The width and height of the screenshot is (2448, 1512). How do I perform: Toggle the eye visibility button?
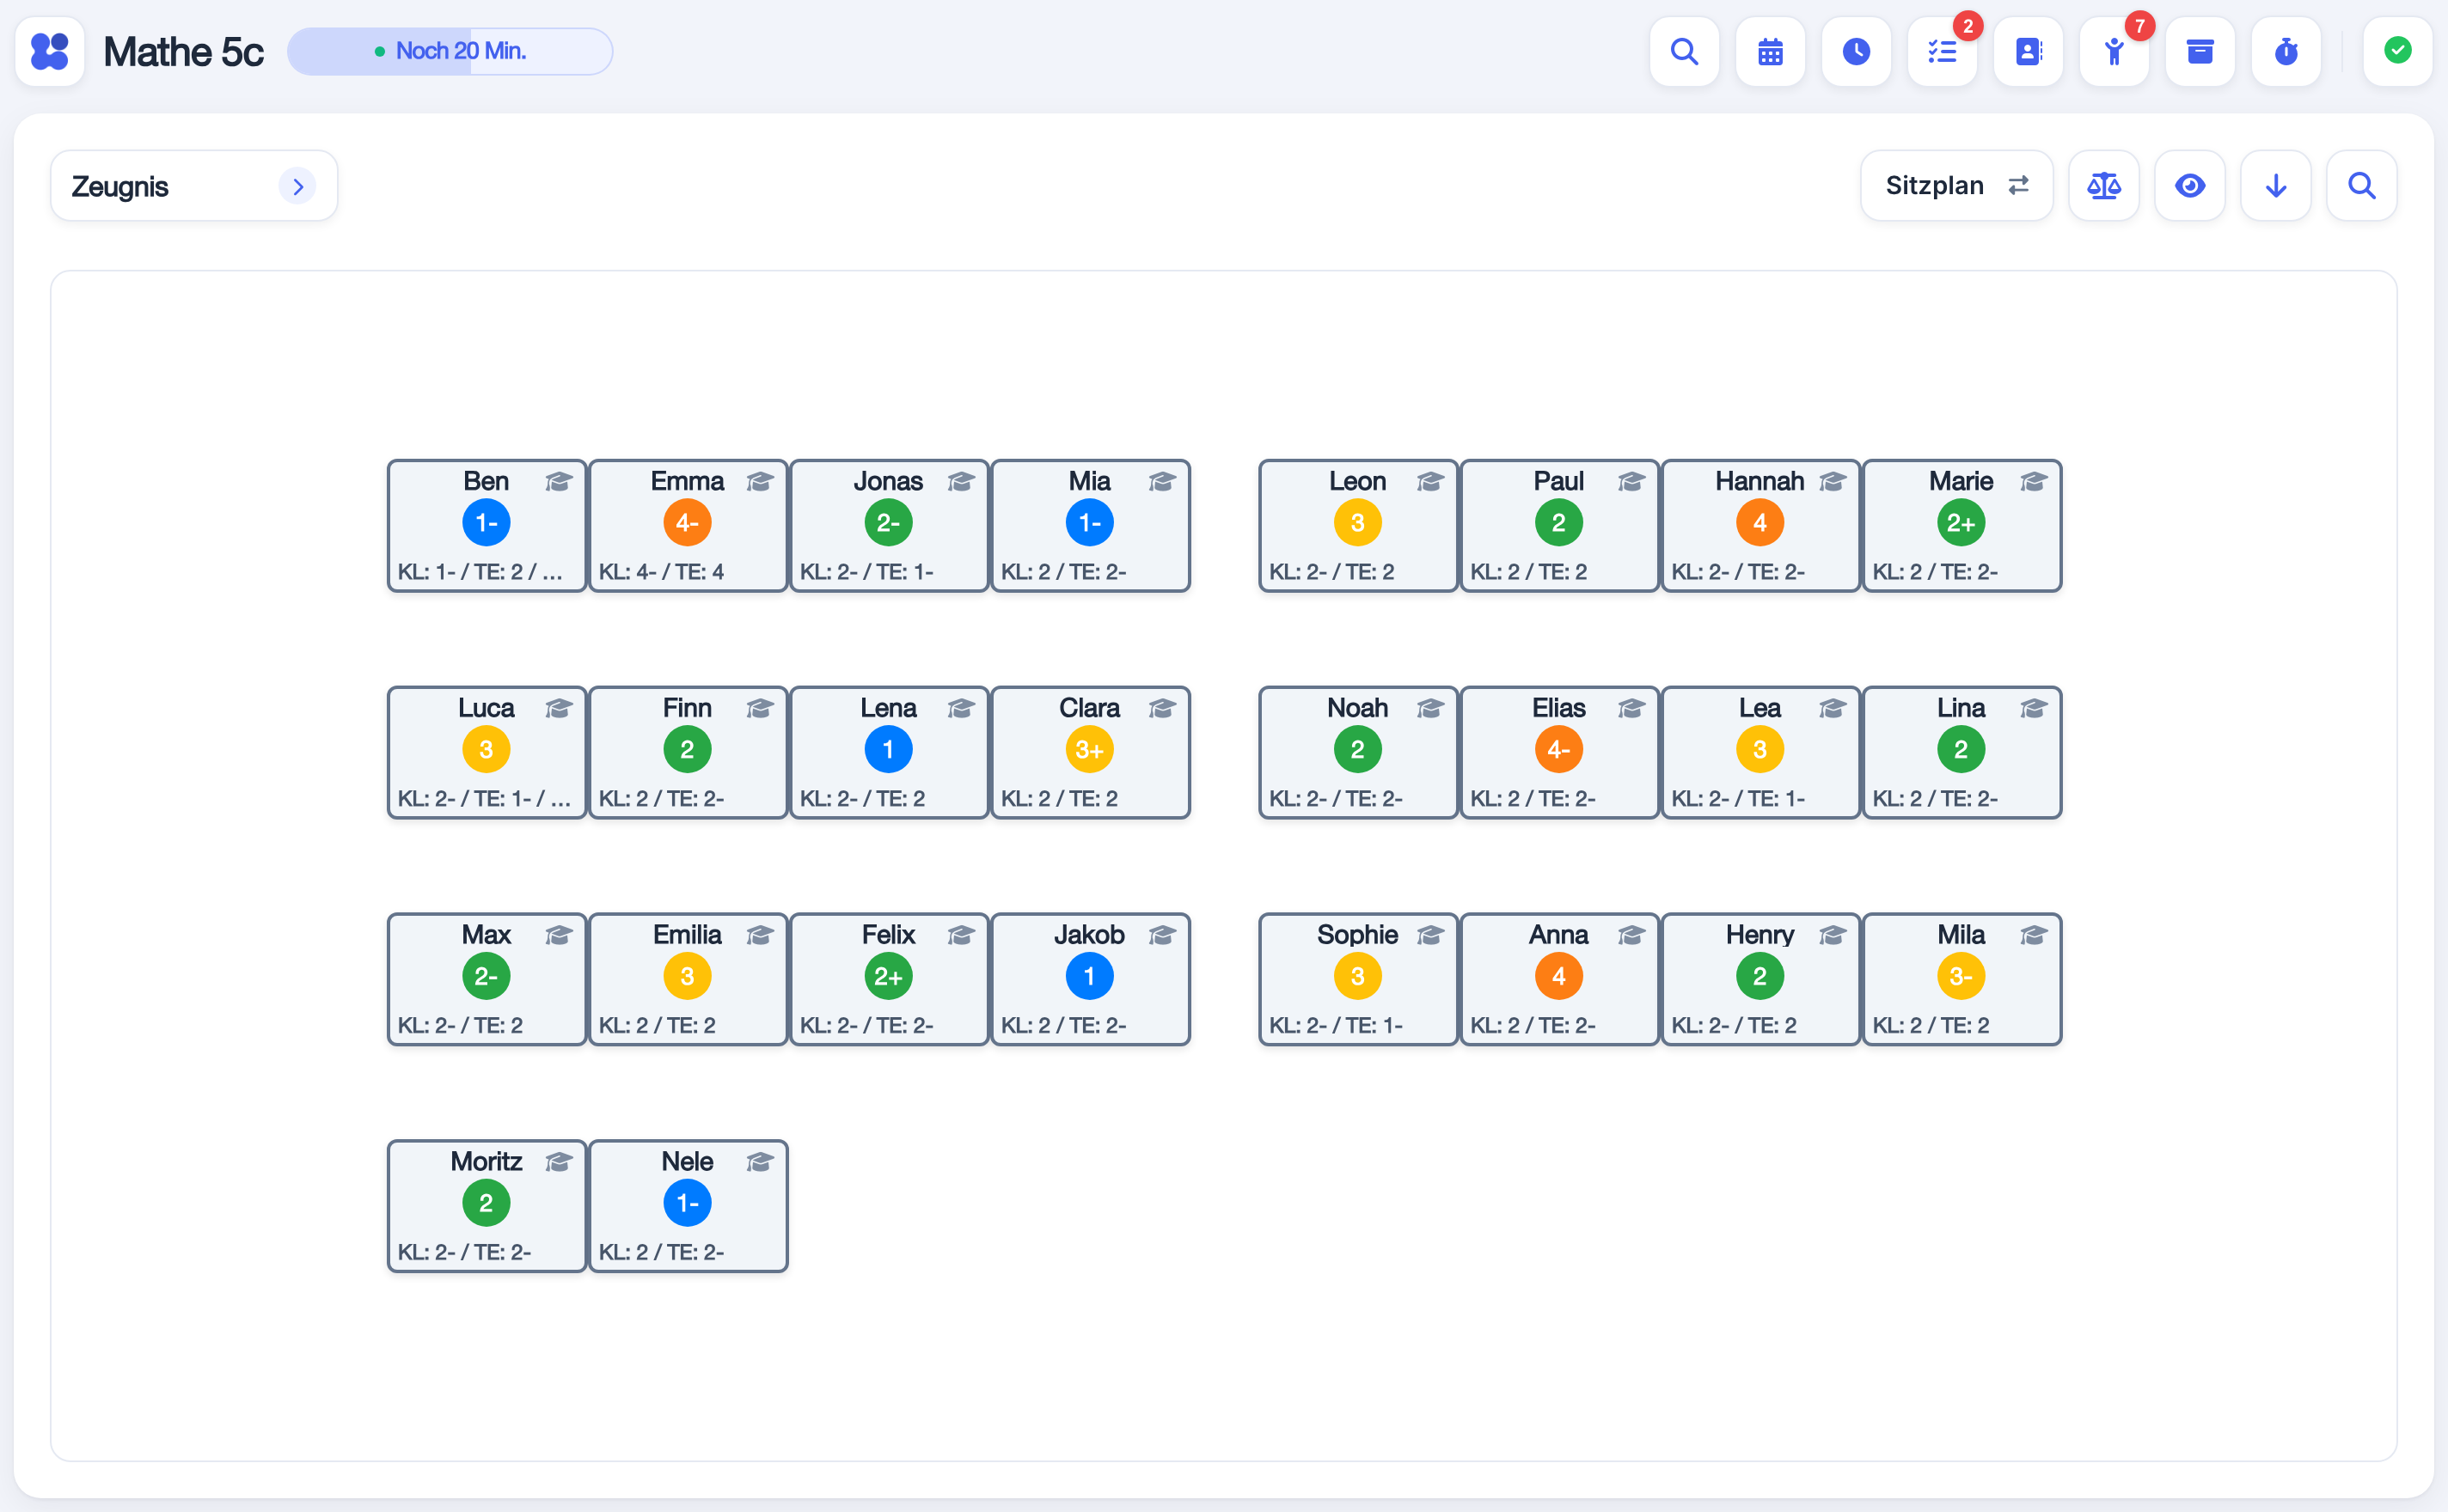(x=2190, y=185)
